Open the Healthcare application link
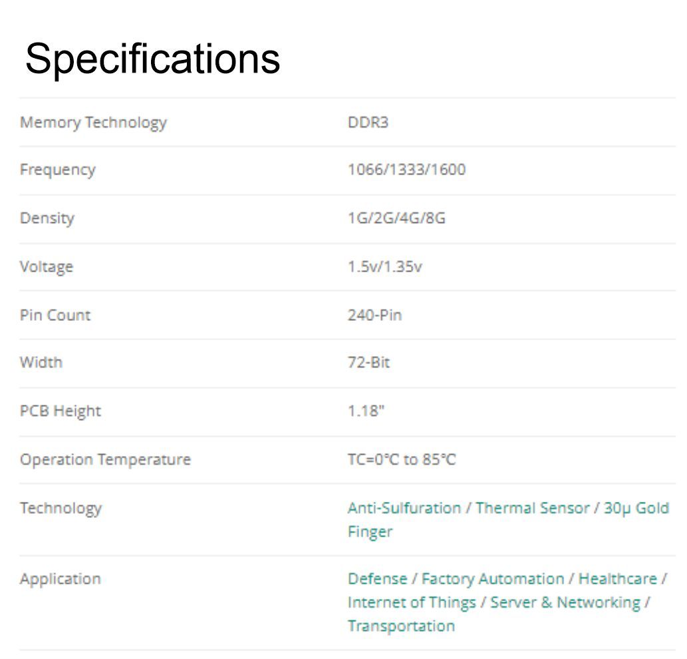Screen dimensions: 687x659 pyautogui.click(x=618, y=578)
